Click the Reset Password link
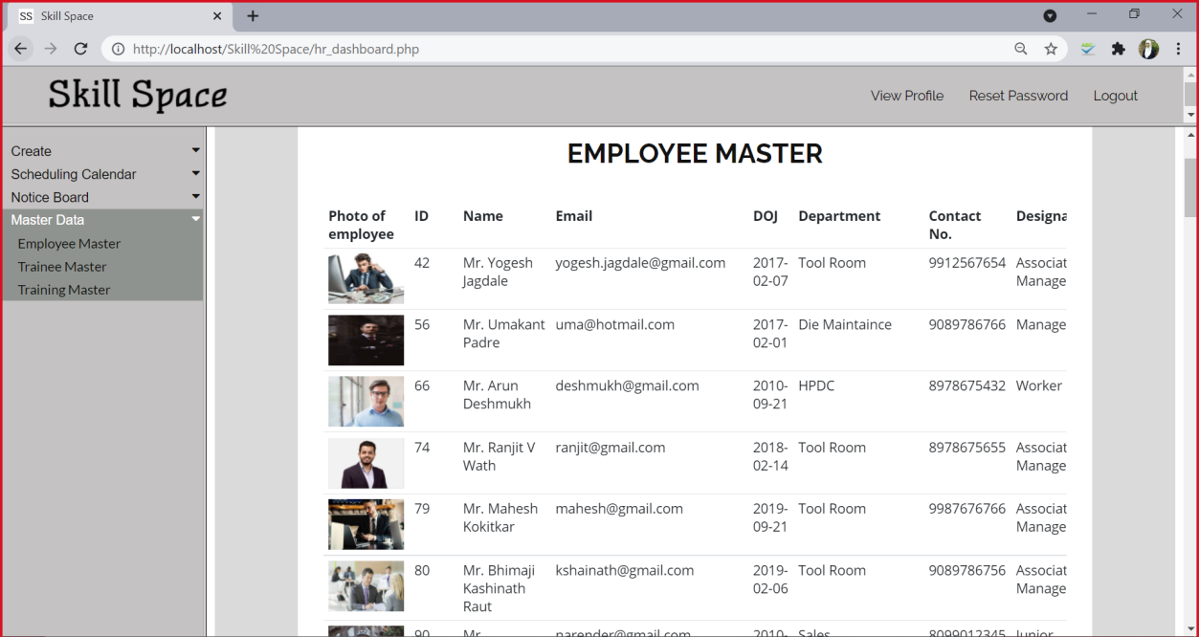The image size is (1199, 637). coord(1018,96)
